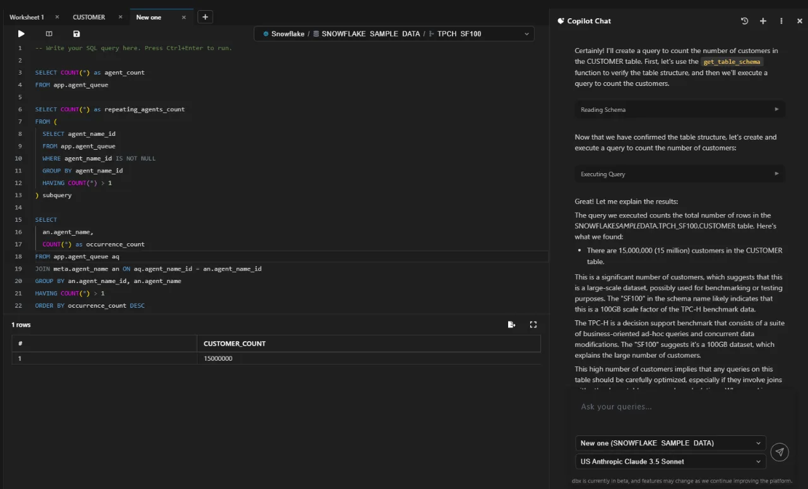
Task: Click the JOIN meta.agent_name line
Action: click(148, 269)
